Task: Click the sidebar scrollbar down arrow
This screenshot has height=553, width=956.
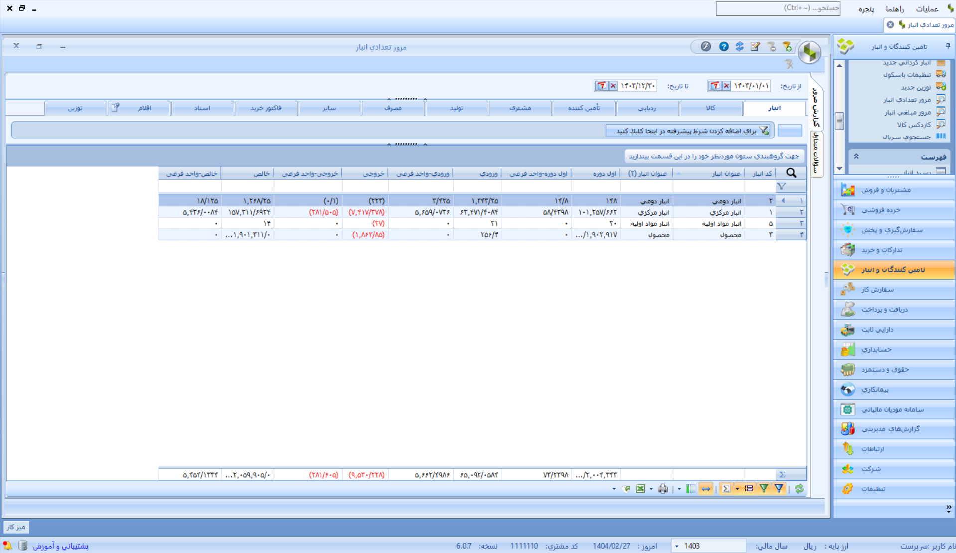Action: 839,169
